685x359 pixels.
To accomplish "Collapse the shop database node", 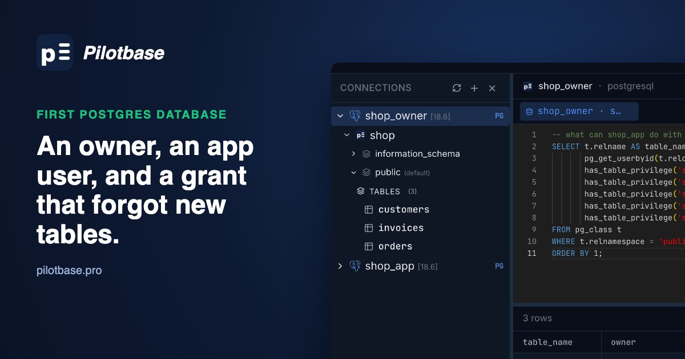I will coord(347,136).
